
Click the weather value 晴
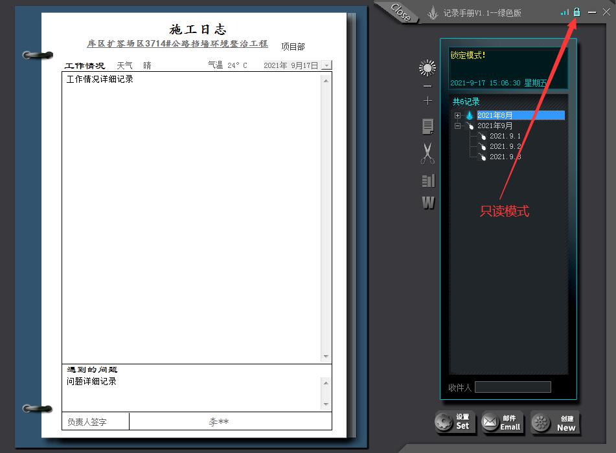147,65
